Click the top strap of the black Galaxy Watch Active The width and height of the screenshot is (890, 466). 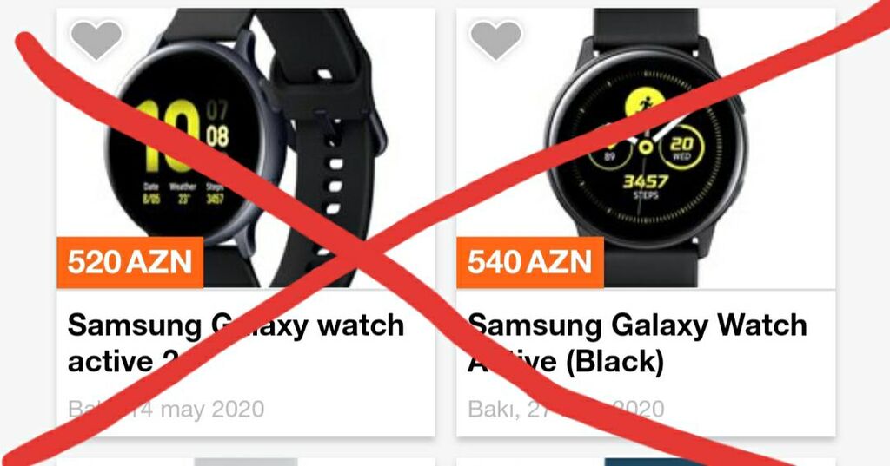tap(646, 29)
